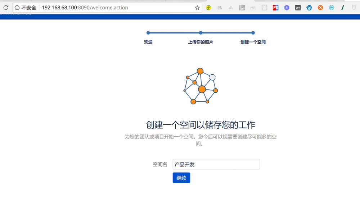Open the gray open-box extension icon
This screenshot has height=203, width=360.
[253, 8]
